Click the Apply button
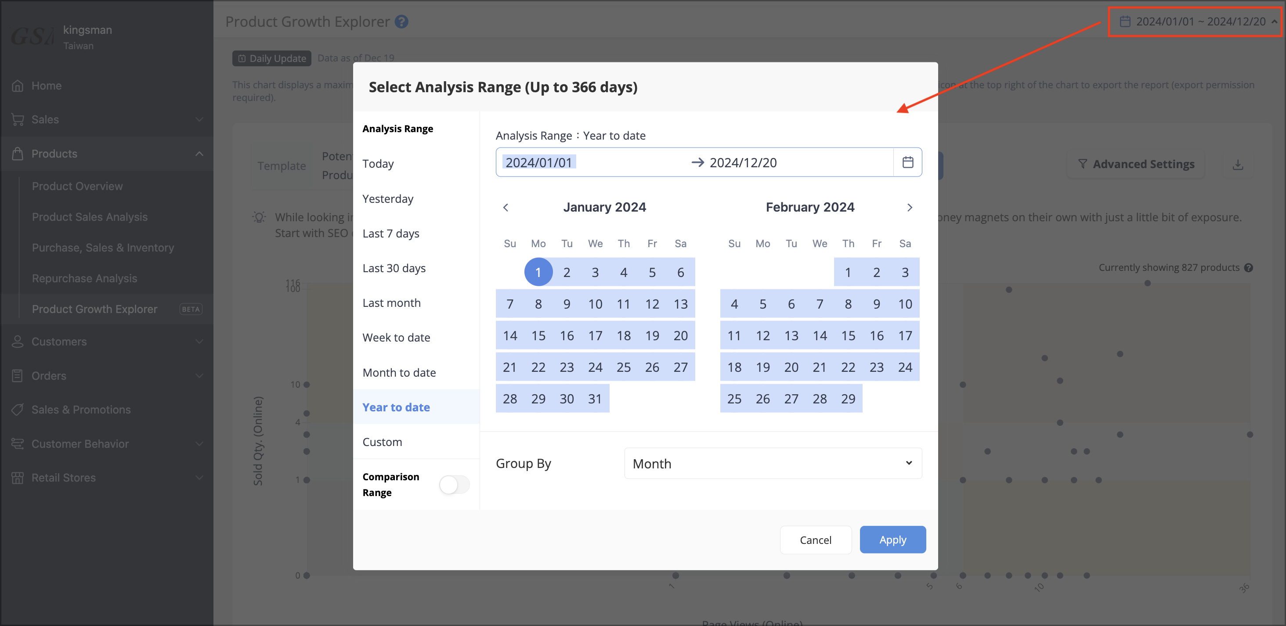This screenshot has height=626, width=1286. click(892, 540)
